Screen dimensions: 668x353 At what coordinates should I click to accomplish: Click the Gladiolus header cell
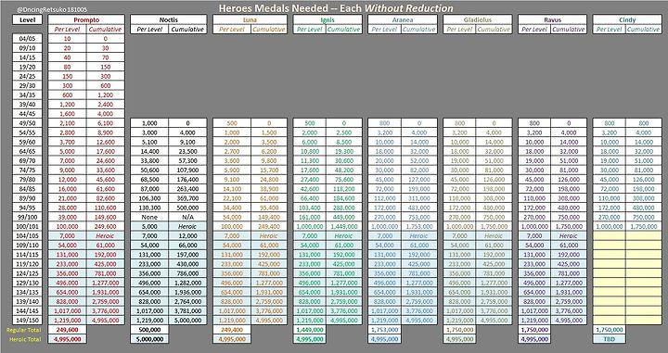[x=478, y=19]
